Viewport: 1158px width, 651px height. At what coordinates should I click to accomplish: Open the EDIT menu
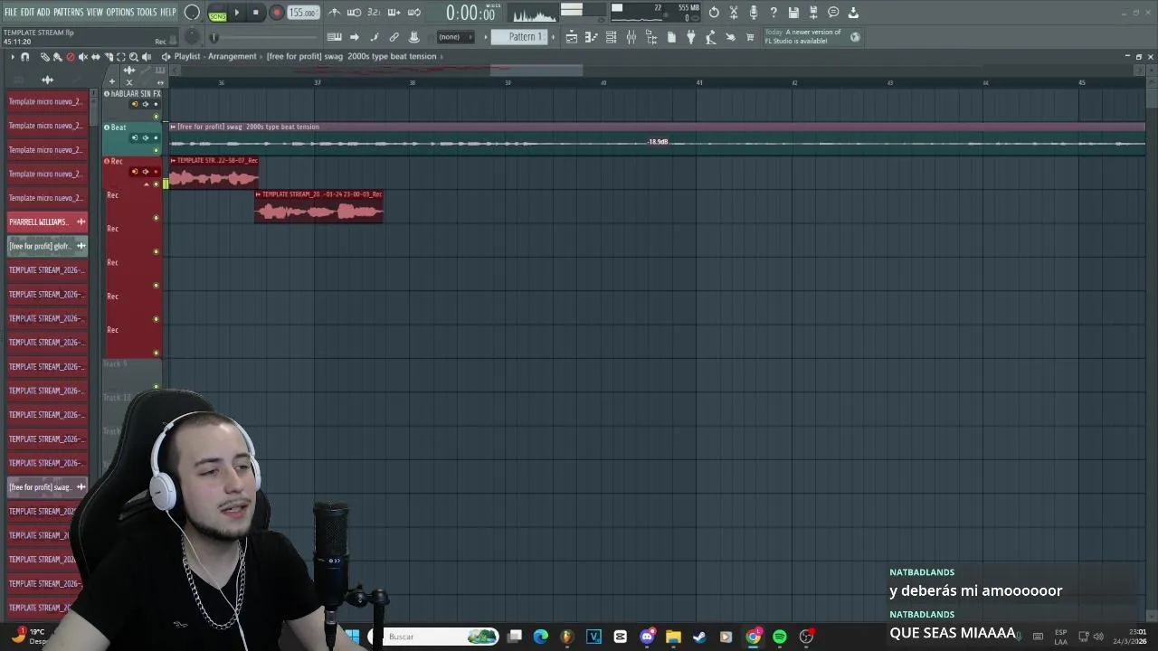pyautogui.click(x=28, y=13)
